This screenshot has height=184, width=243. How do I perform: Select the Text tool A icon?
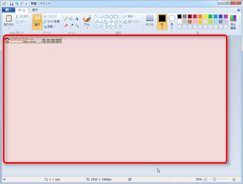(x=77, y=19)
